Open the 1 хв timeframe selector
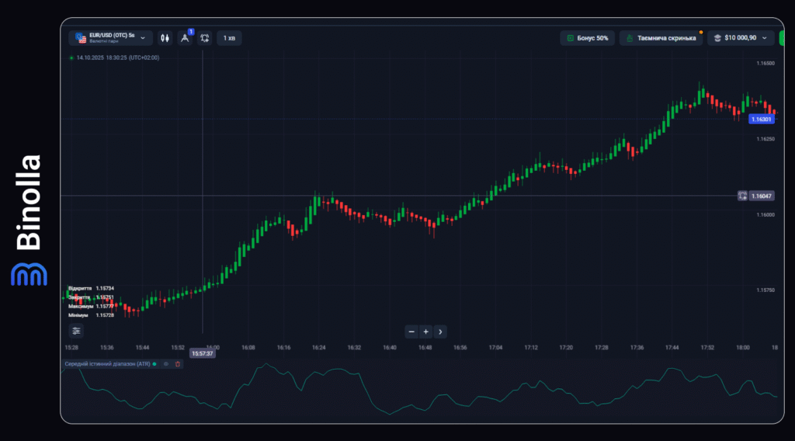The height and width of the screenshot is (441, 795). [229, 37]
